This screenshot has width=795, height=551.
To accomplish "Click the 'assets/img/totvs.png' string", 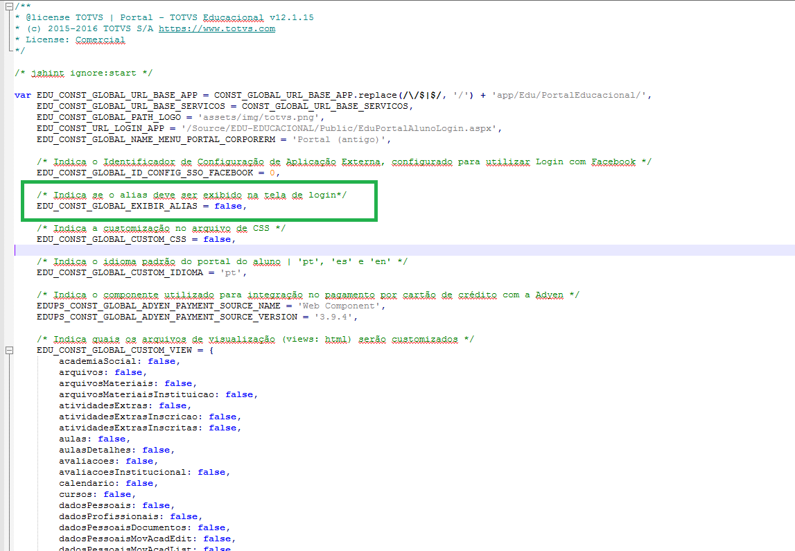I will (x=259, y=118).
